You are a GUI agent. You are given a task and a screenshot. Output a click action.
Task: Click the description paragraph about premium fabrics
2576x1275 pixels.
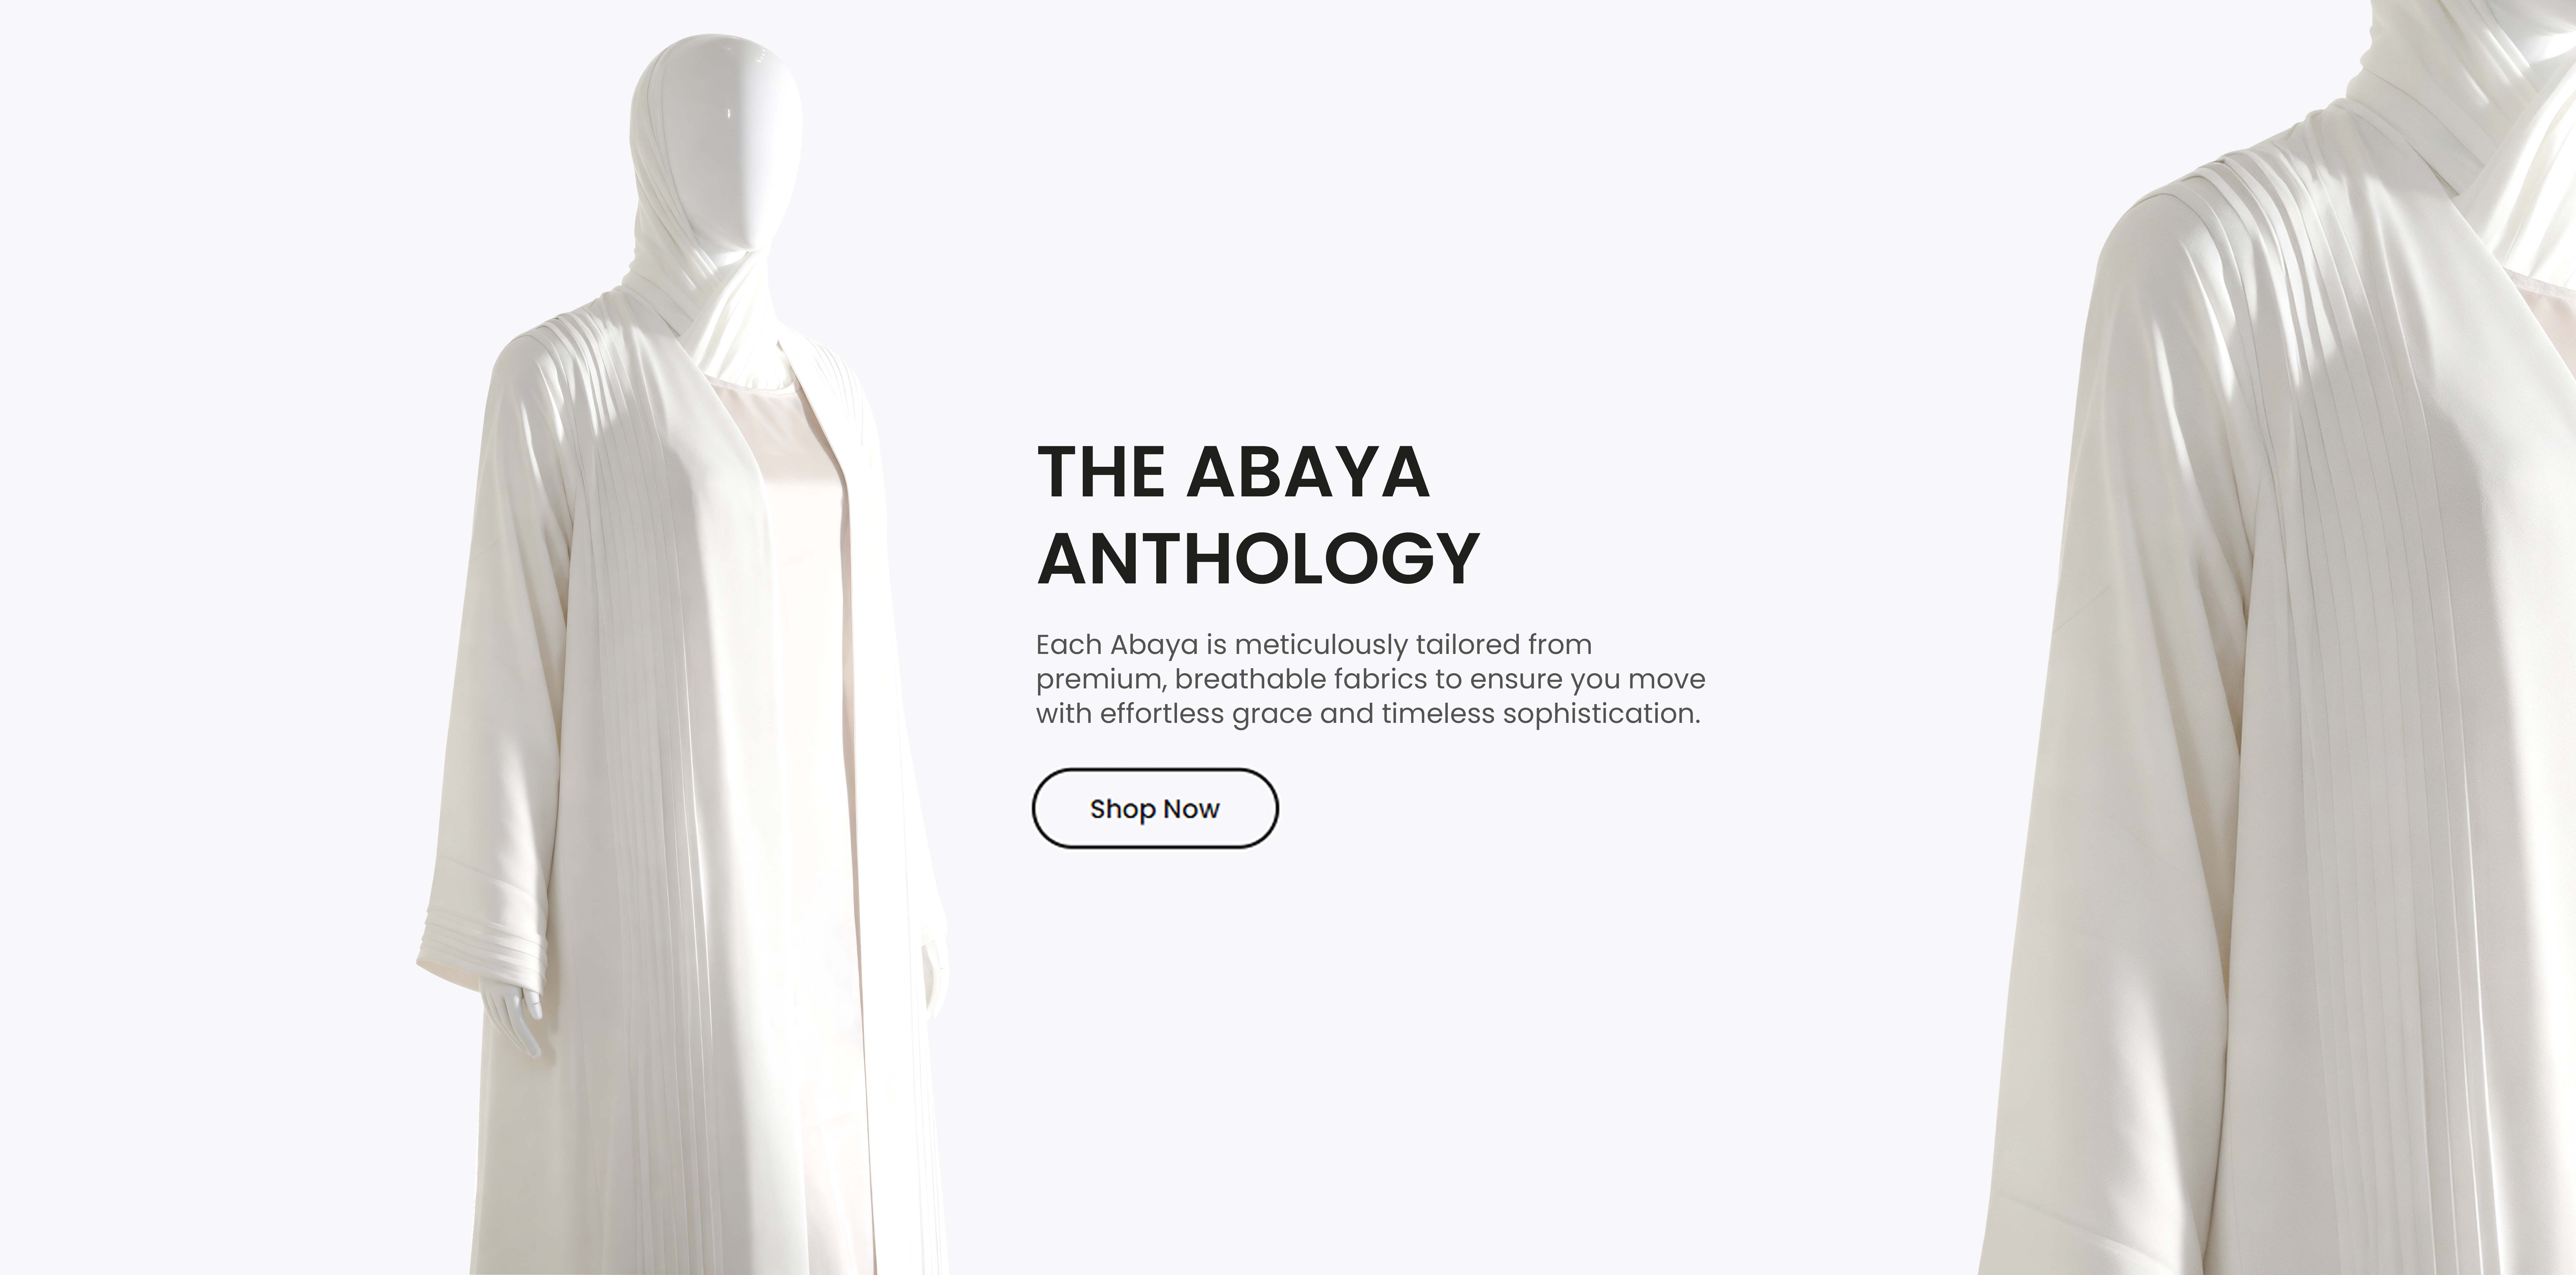click(x=1370, y=678)
